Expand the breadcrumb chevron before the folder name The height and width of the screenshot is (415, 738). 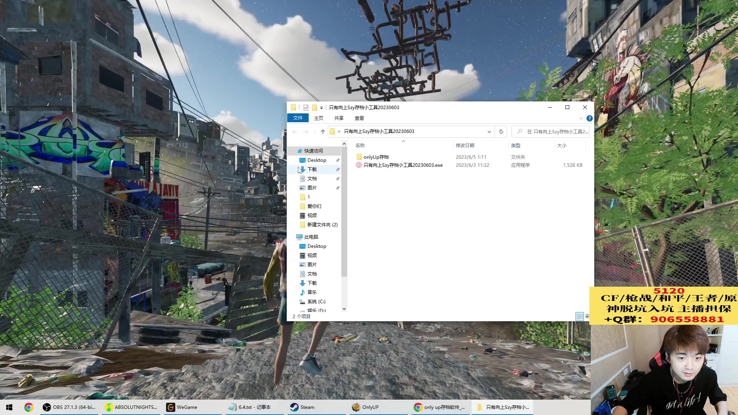click(339, 131)
